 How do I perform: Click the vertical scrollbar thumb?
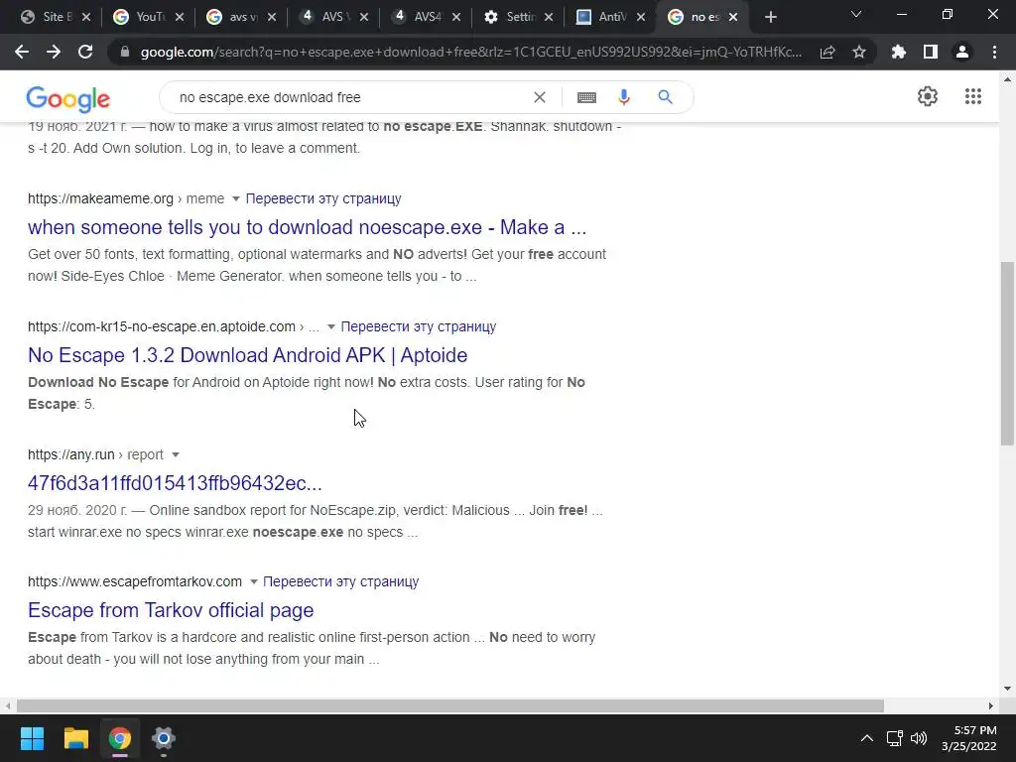point(1007,353)
